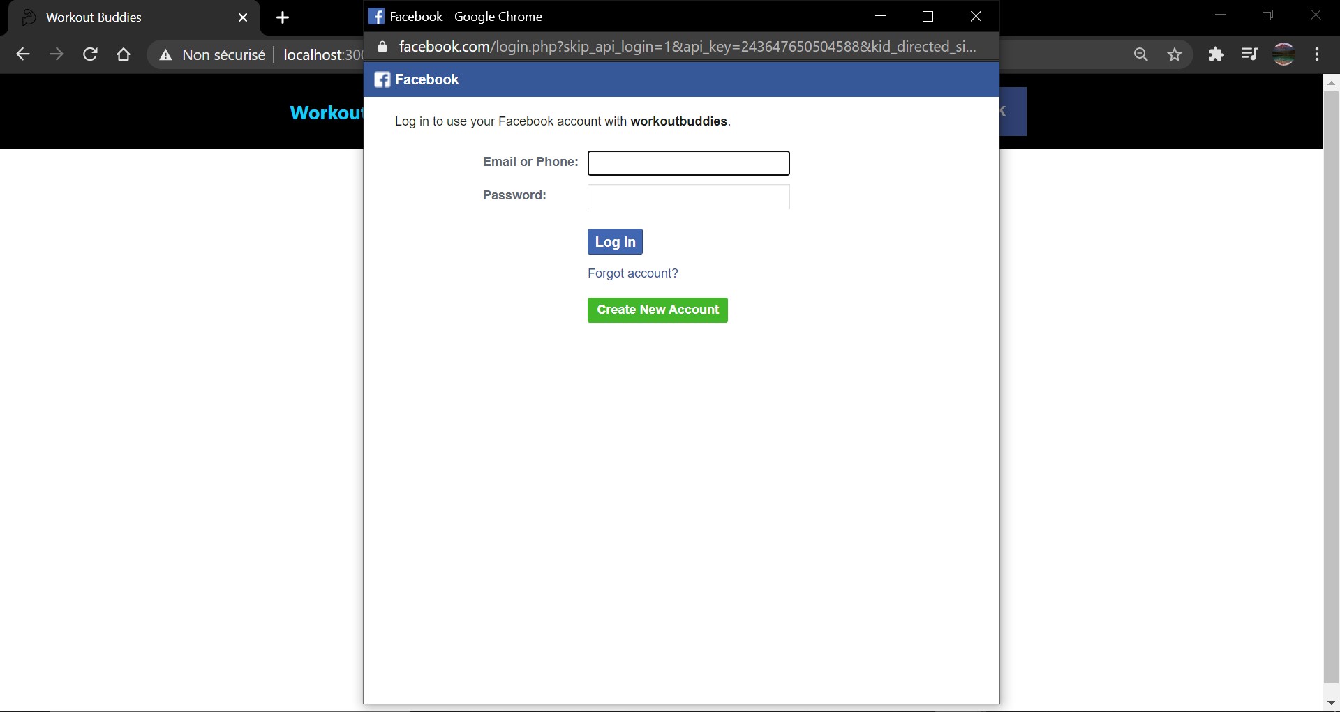Open the Forgot account? link
Image resolution: width=1340 pixels, height=712 pixels.
[x=632, y=273]
